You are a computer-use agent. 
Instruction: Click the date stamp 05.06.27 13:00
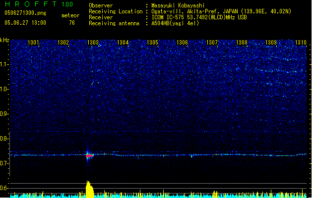click(25, 23)
